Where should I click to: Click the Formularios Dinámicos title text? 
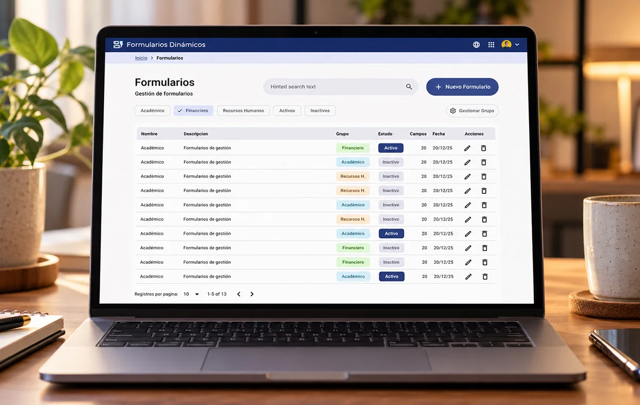point(166,45)
